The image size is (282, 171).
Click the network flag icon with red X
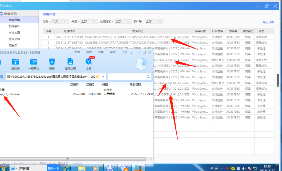249,168
